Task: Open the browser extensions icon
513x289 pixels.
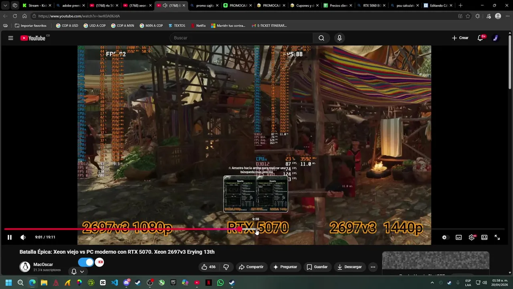Action: pos(477,16)
